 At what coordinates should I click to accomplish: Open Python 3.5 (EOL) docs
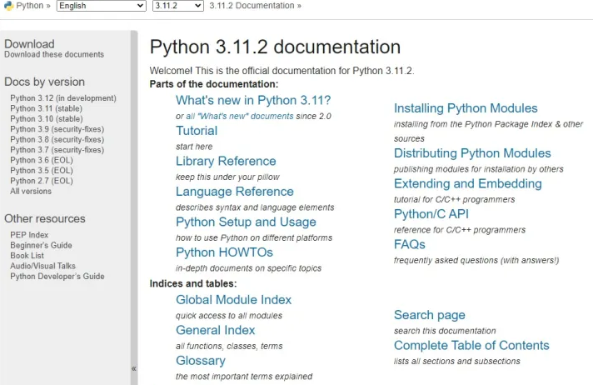tap(42, 170)
